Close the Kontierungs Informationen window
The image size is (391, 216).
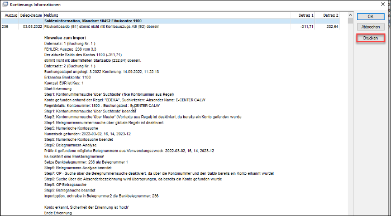pyautogui.click(x=383, y=4)
